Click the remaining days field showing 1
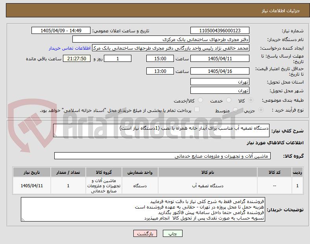The image size is (310, 244). click(118, 58)
